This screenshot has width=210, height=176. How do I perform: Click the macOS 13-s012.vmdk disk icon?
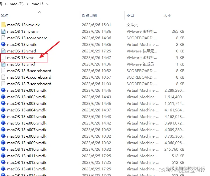click(3, 163)
